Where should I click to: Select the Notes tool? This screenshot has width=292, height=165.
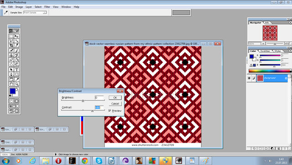tap(11, 80)
